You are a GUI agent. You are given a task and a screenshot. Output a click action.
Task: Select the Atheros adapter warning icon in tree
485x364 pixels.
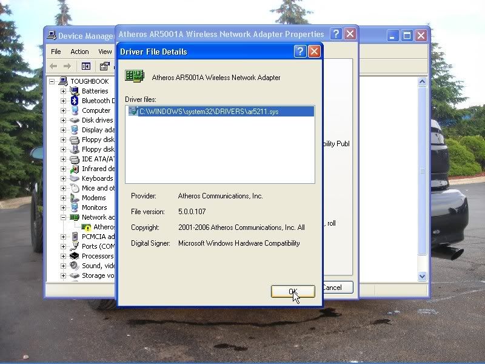[x=86, y=227]
